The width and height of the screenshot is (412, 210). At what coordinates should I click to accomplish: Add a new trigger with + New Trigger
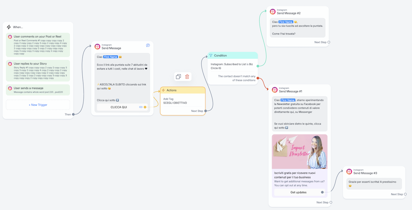click(x=38, y=105)
